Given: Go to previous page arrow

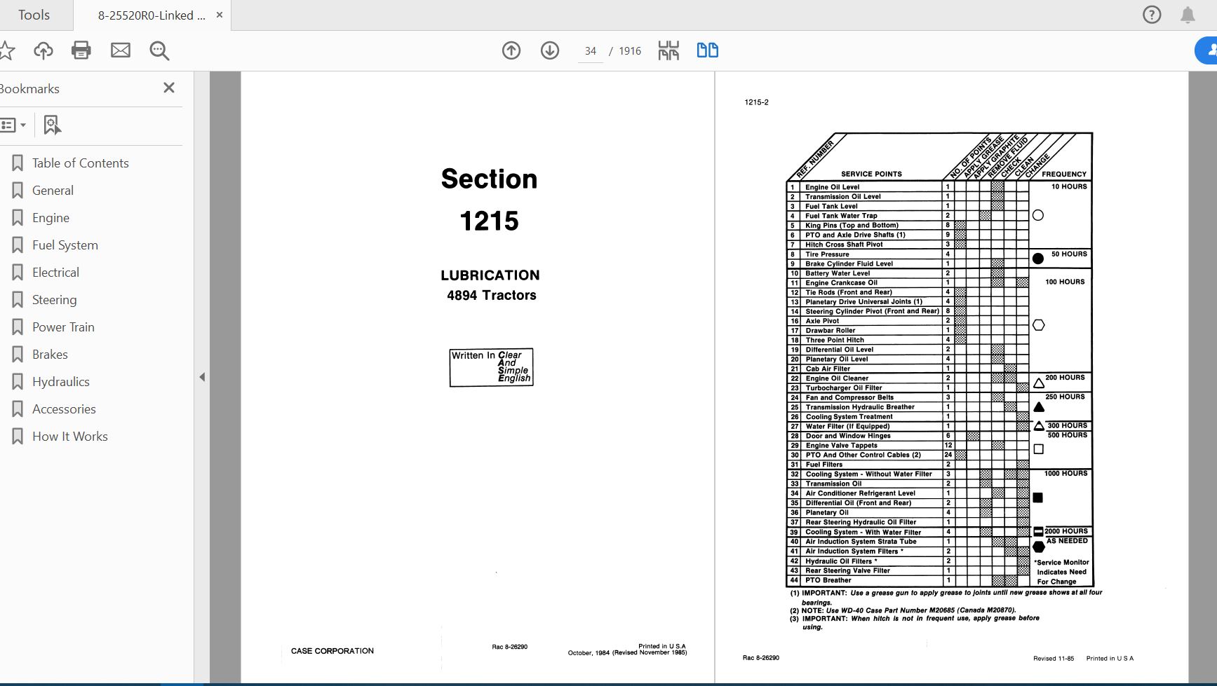Looking at the screenshot, I should (511, 50).
